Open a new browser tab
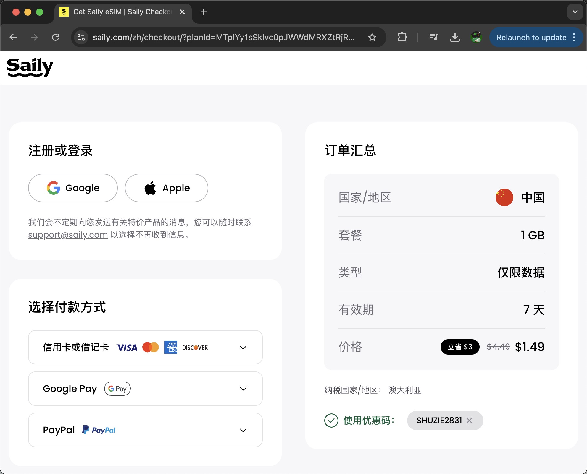The width and height of the screenshot is (587, 474). click(x=204, y=12)
